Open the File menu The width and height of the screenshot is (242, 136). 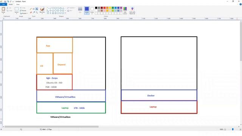click(3, 4)
